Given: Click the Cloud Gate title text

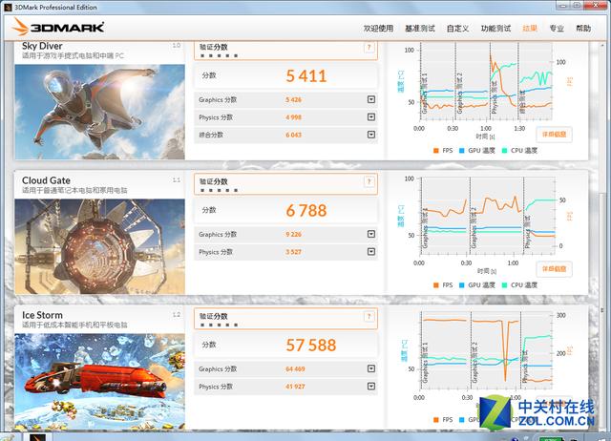Looking at the screenshot, I should pyautogui.click(x=46, y=180).
